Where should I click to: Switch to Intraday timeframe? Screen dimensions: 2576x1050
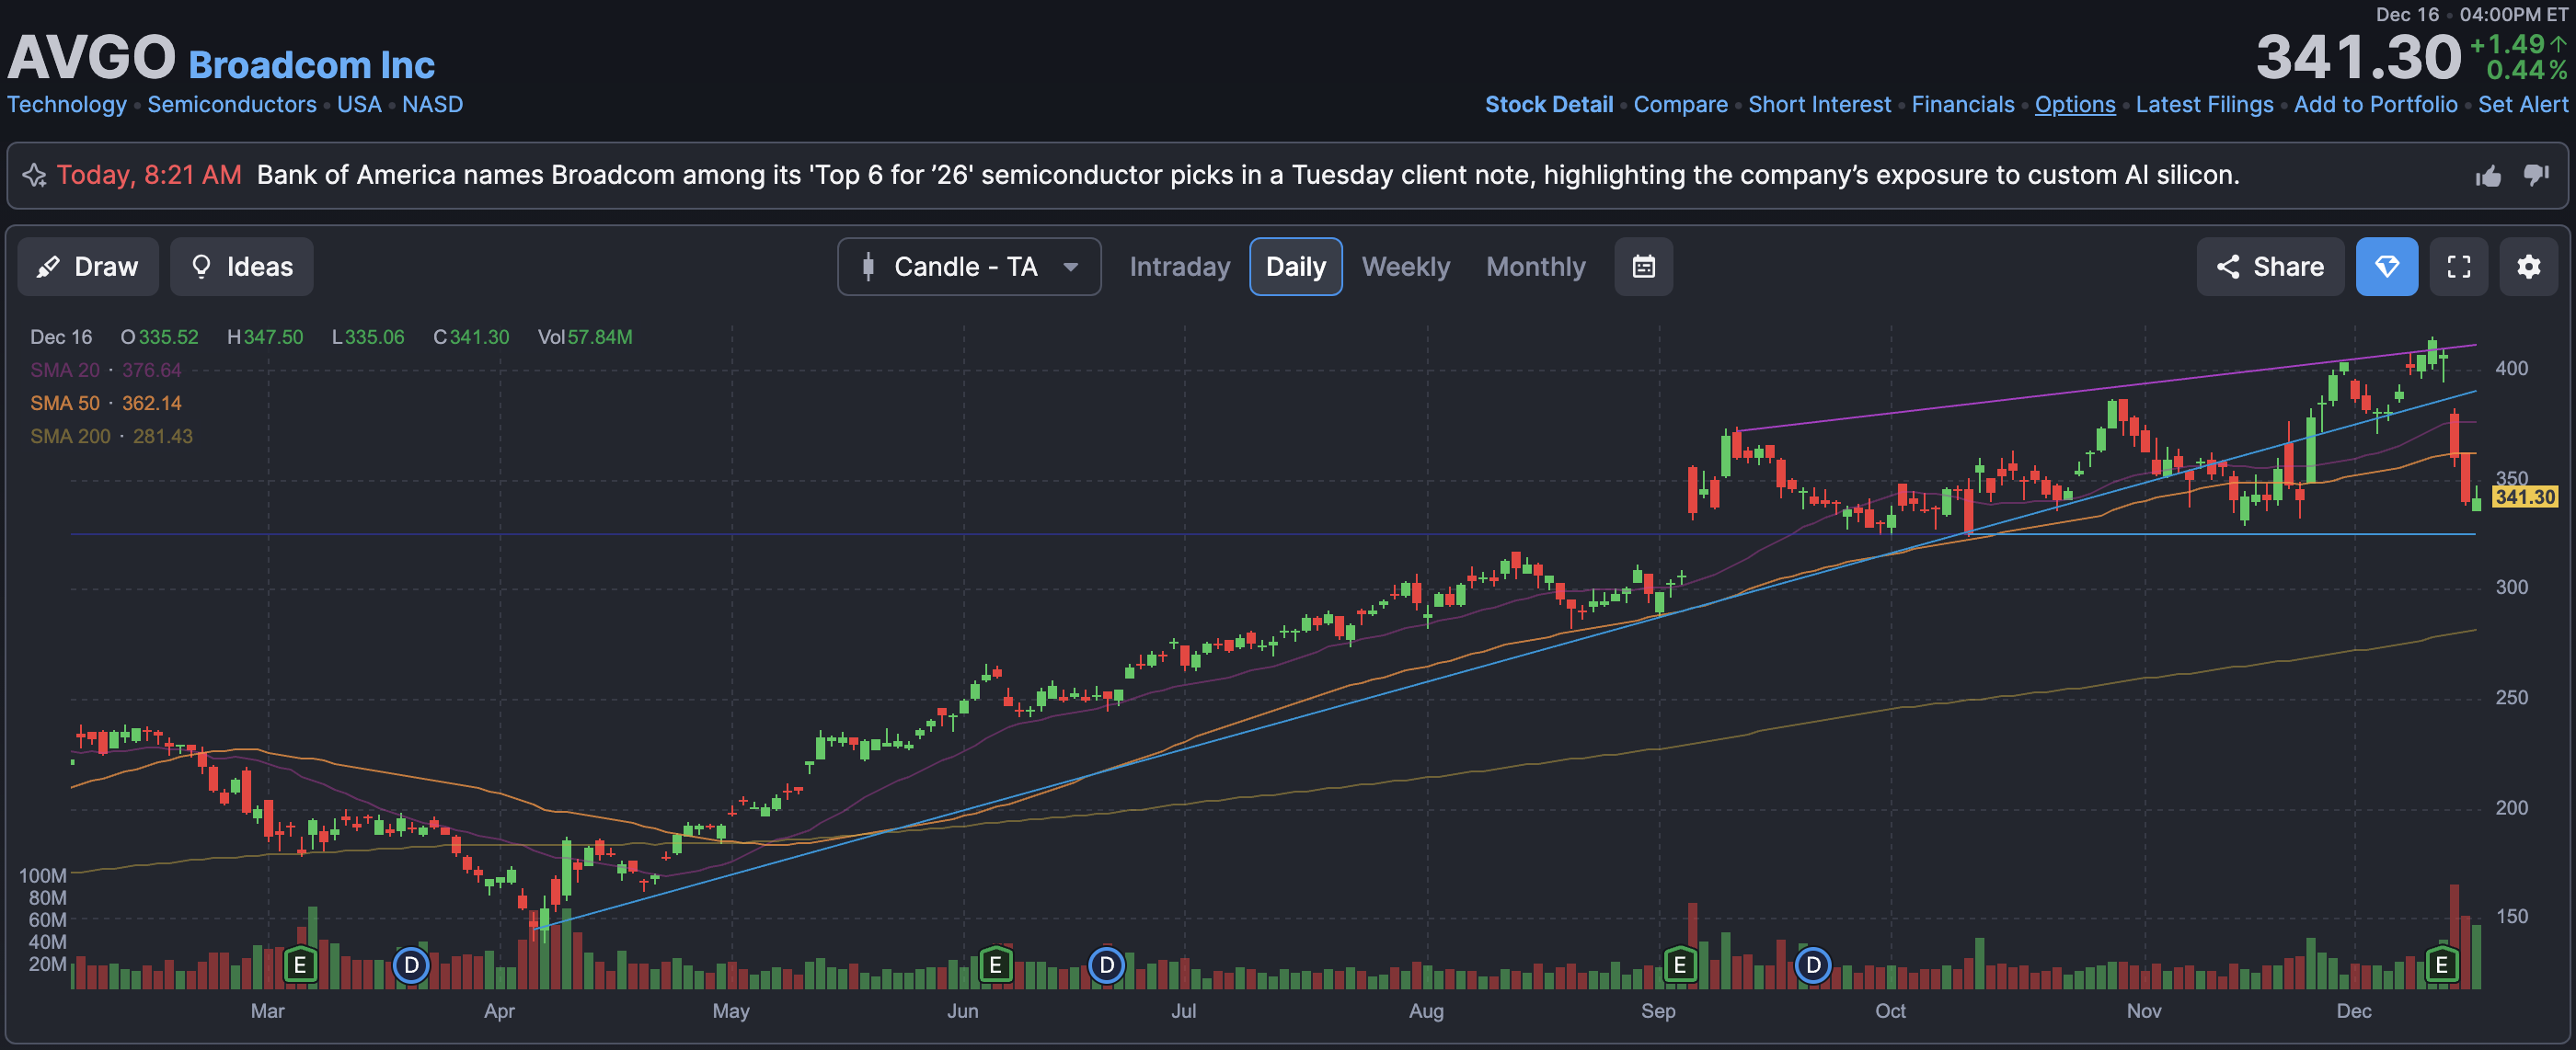click(x=1179, y=267)
